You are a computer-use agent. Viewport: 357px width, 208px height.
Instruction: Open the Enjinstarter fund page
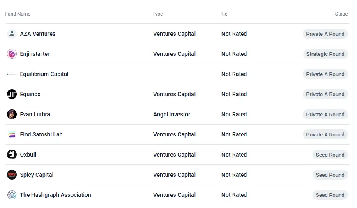click(x=35, y=54)
